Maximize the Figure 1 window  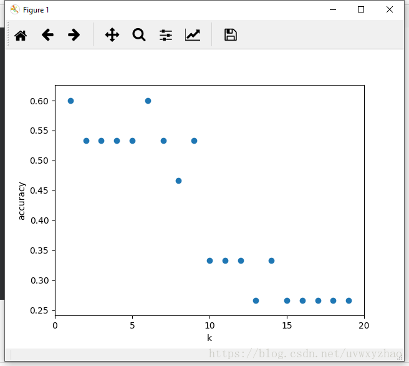tap(361, 9)
